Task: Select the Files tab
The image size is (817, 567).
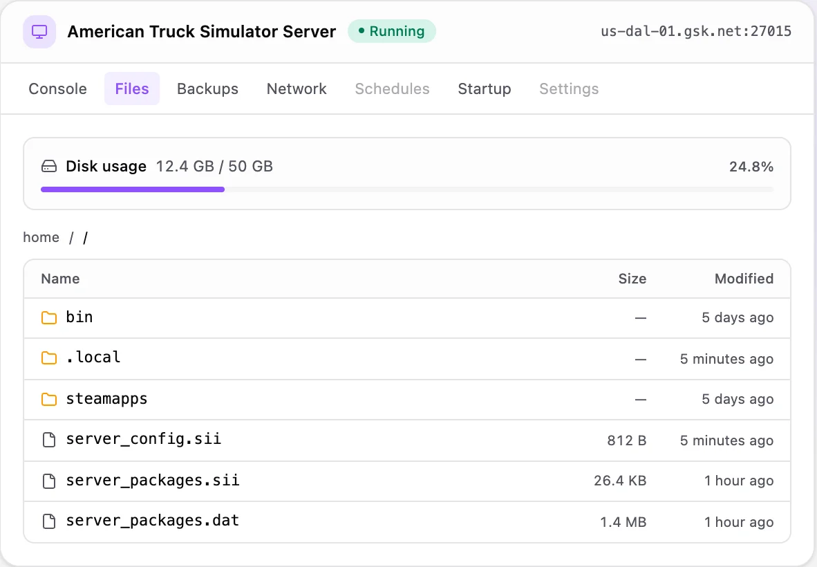Action: pyautogui.click(x=132, y=89)
